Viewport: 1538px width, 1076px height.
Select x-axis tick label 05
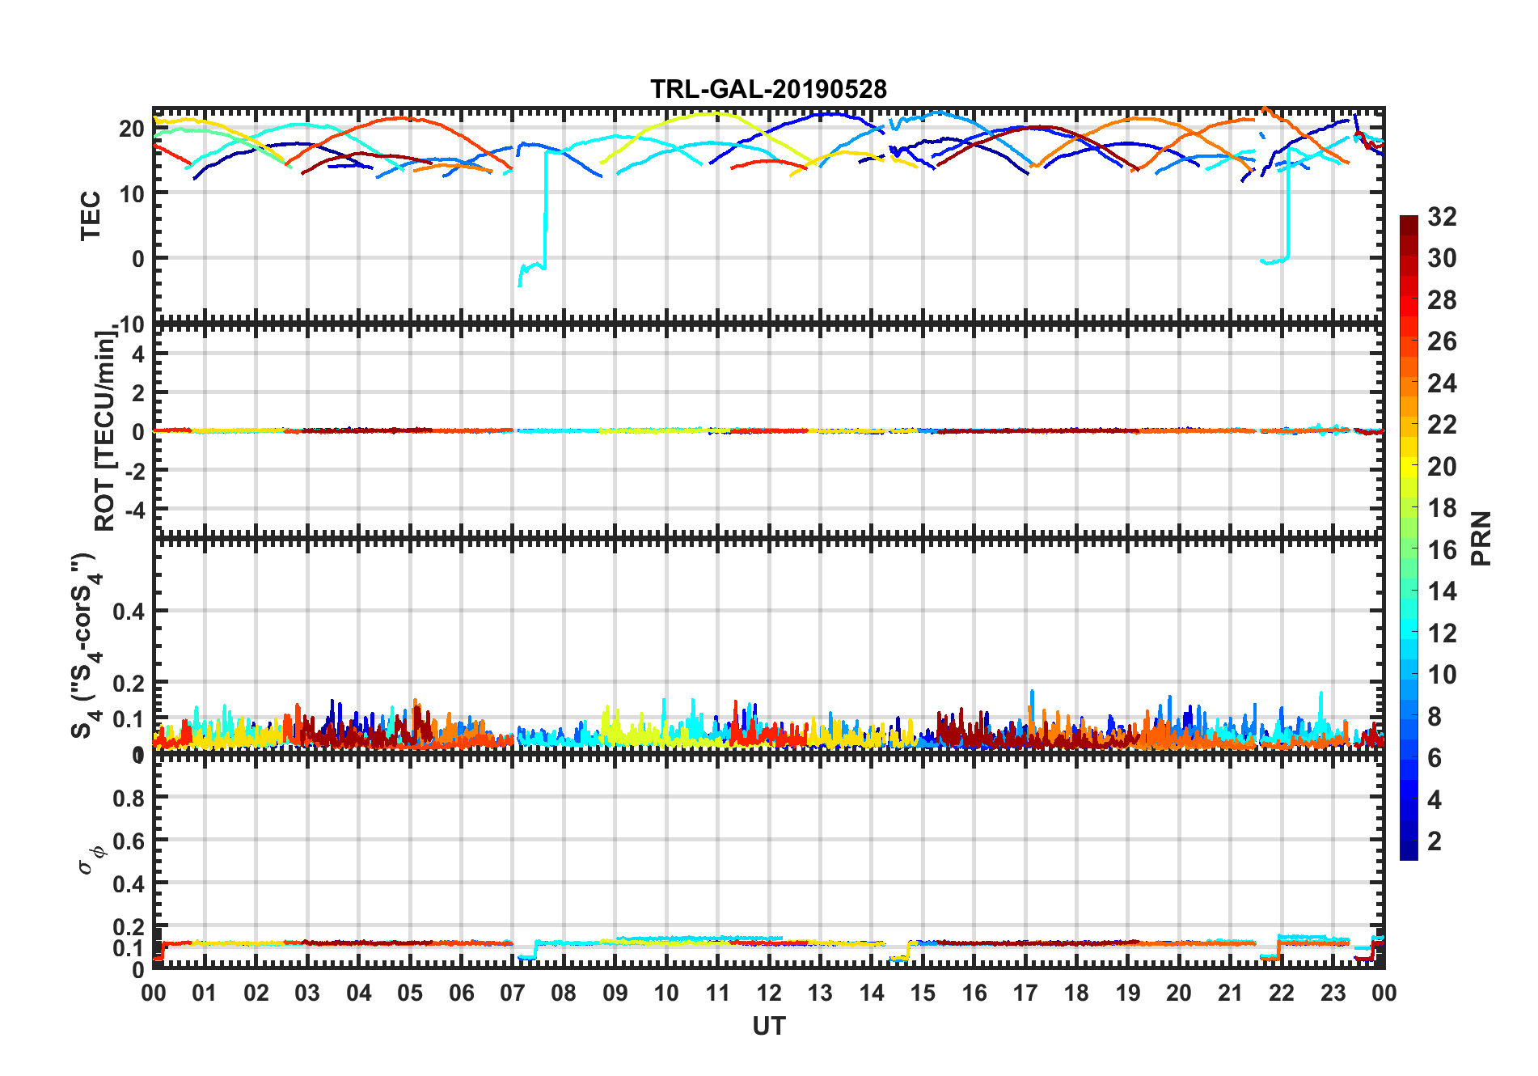[410, 993]
